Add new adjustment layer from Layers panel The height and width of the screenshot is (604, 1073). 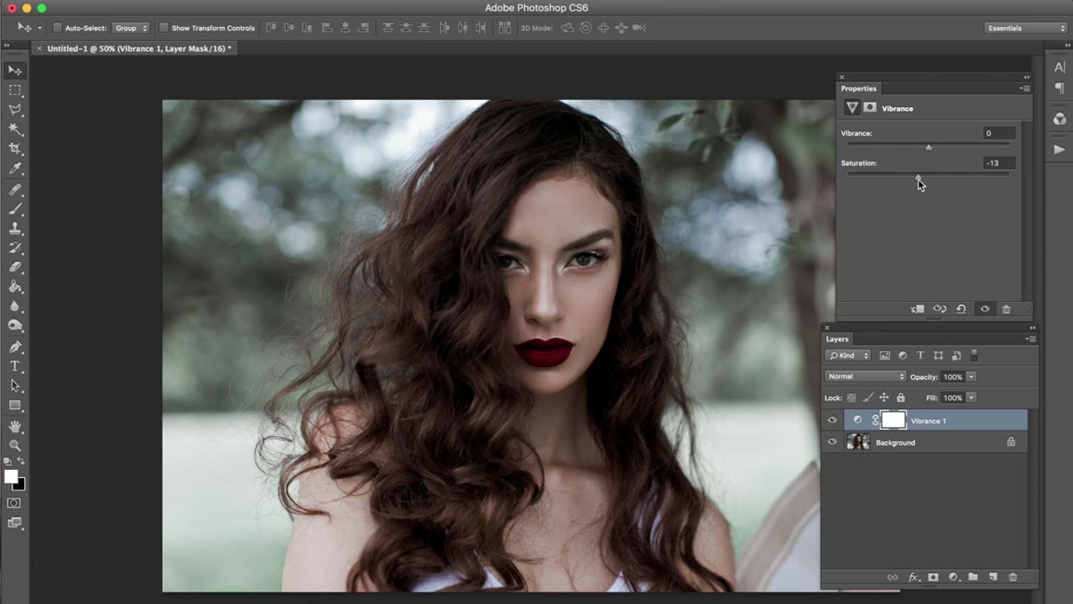953,577
